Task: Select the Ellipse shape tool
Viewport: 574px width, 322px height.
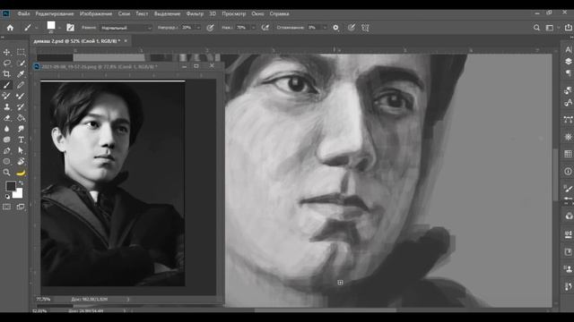Action: [6, 161]
